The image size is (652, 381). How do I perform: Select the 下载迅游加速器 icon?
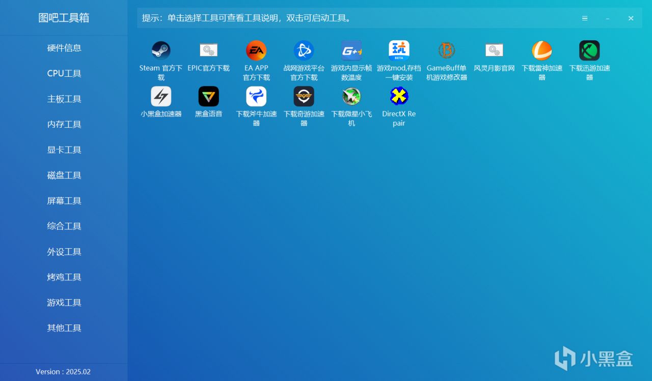click(589, 50)
